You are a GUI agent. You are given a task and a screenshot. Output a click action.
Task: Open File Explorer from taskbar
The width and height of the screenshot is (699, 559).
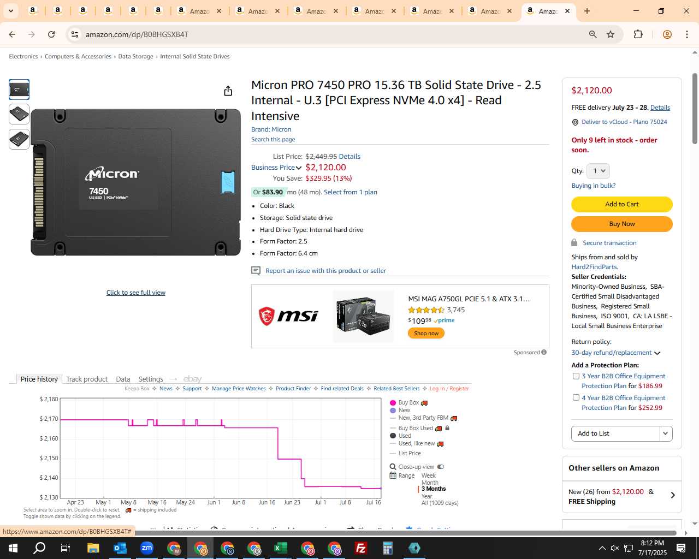(93, 548)
